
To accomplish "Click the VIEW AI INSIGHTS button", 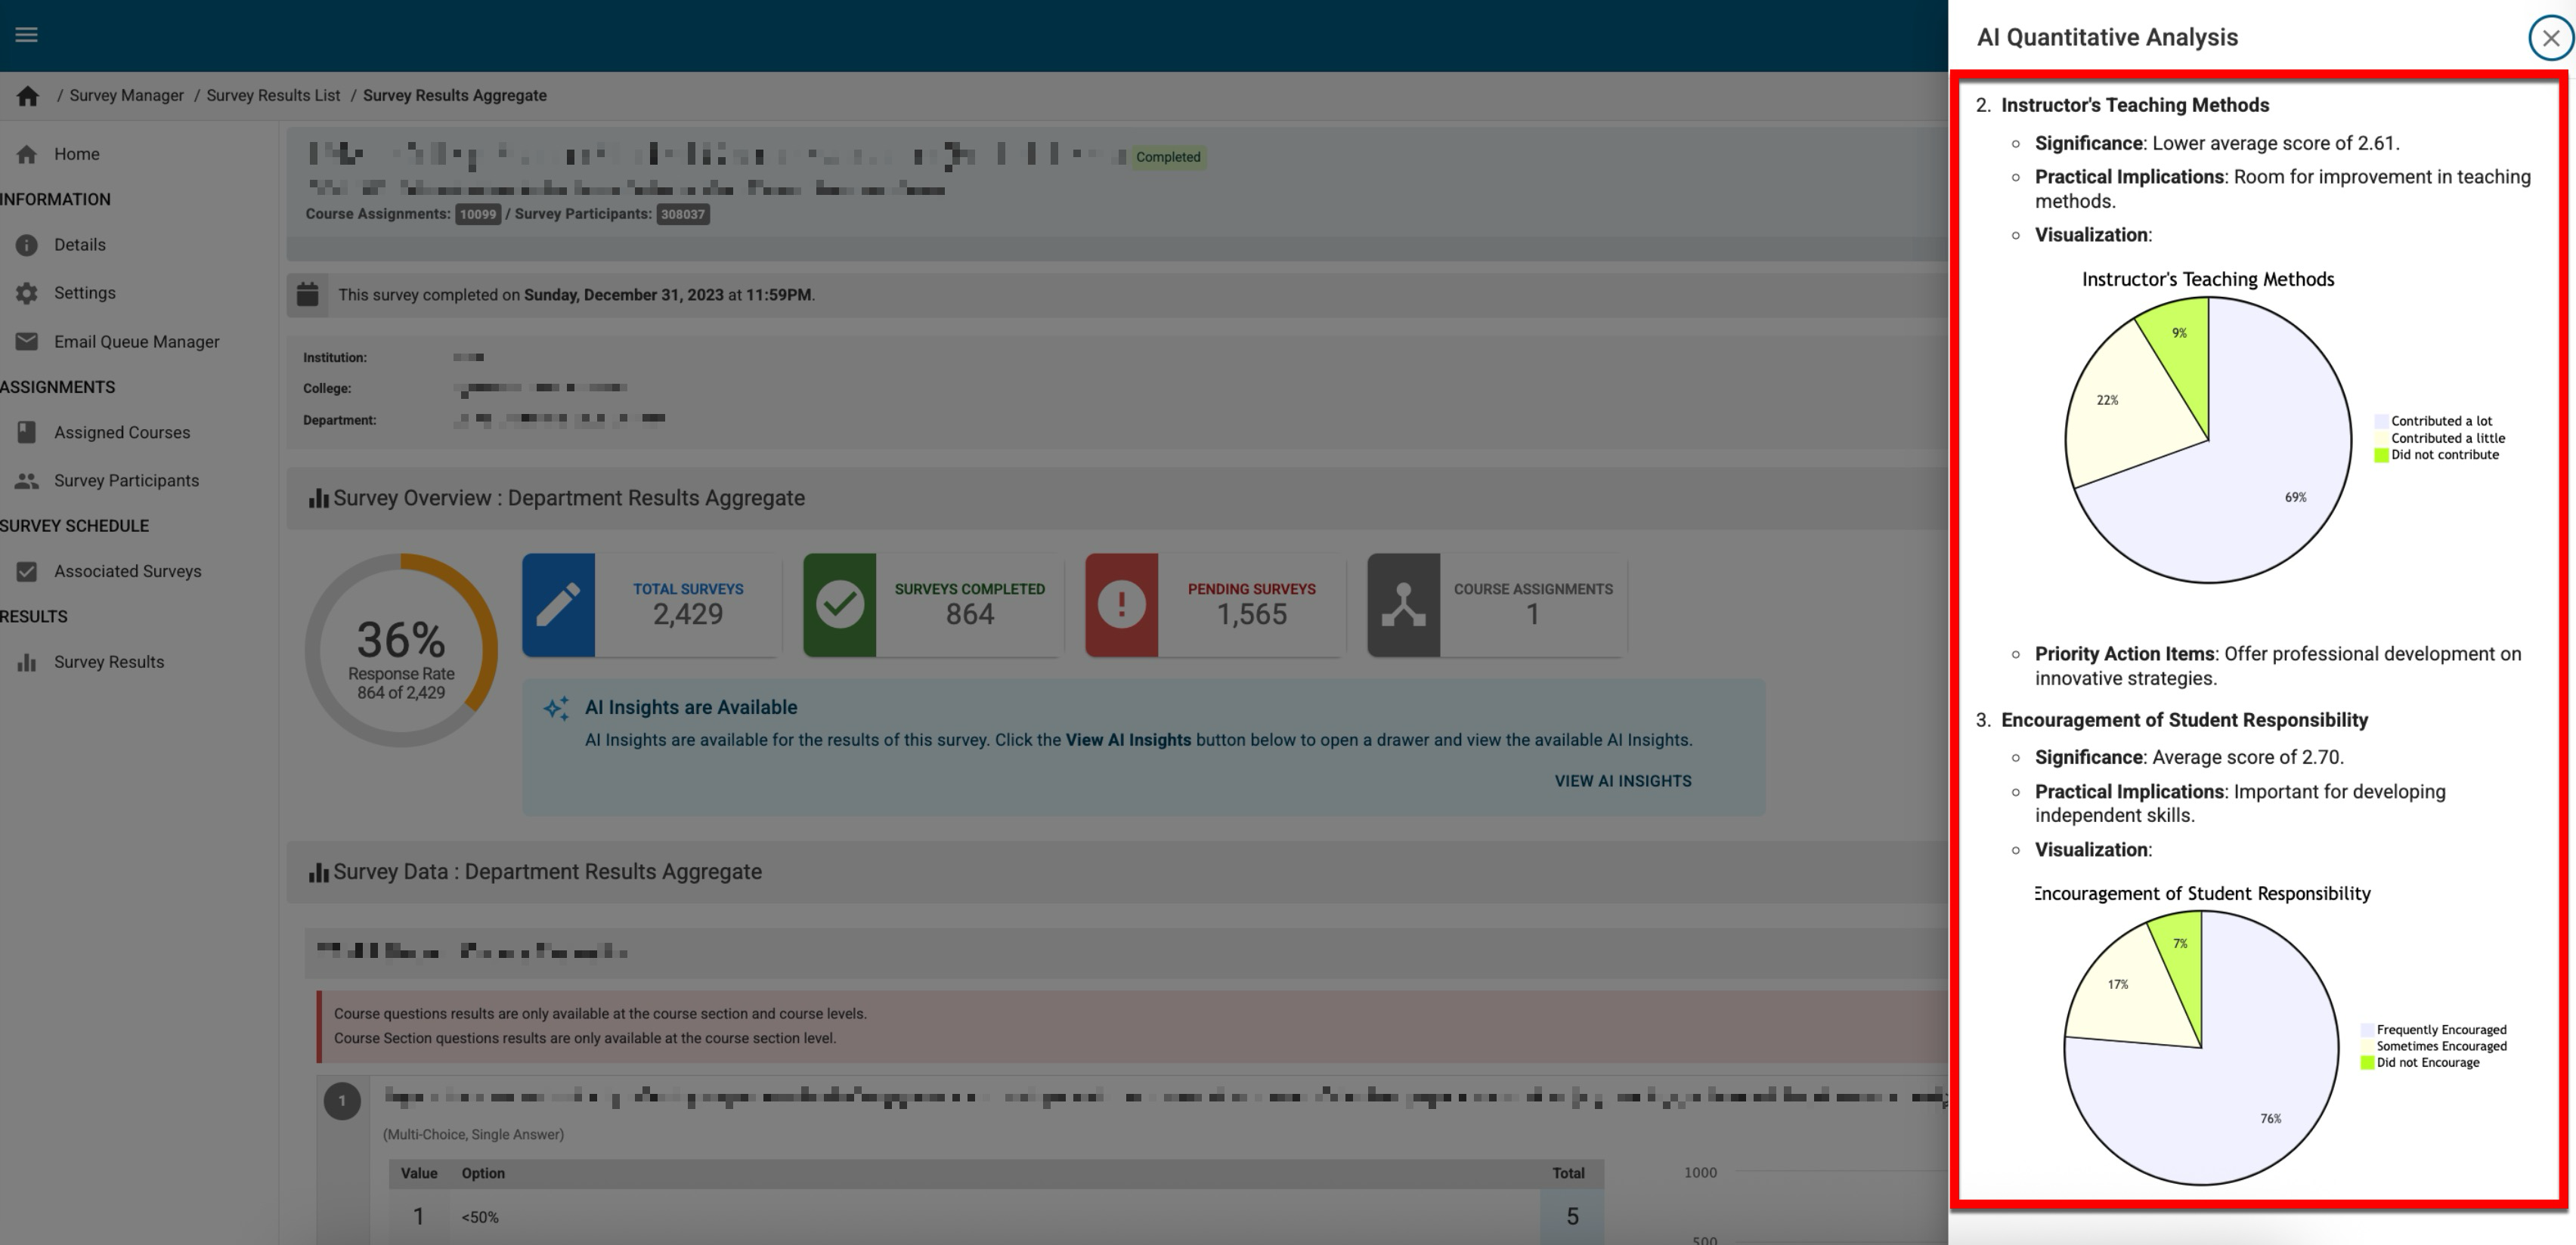I will [x=1622, y=781].
